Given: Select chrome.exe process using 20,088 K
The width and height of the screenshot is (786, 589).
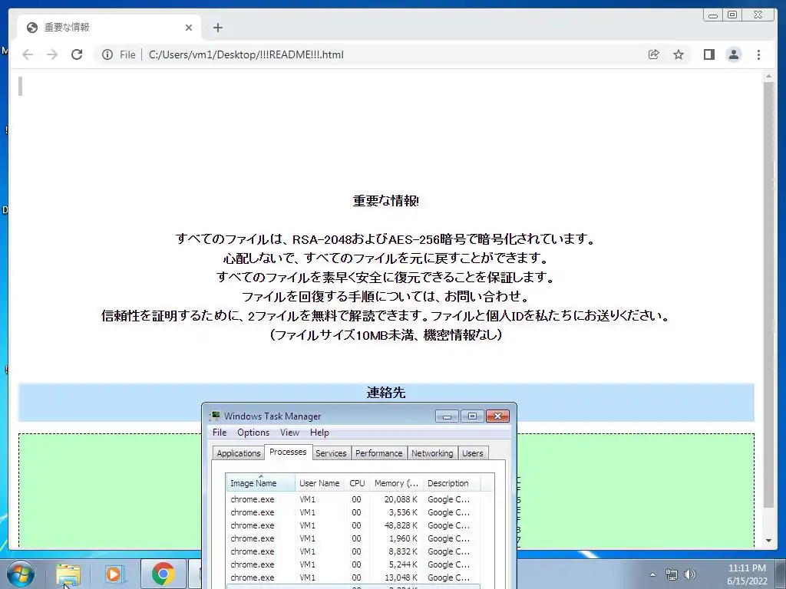Looking at the screenshot, I should tap(353, 499).
